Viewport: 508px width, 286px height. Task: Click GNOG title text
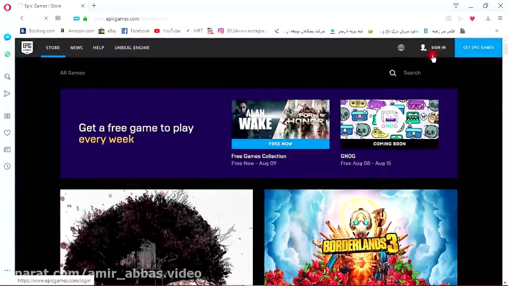[x=348, y=156]
